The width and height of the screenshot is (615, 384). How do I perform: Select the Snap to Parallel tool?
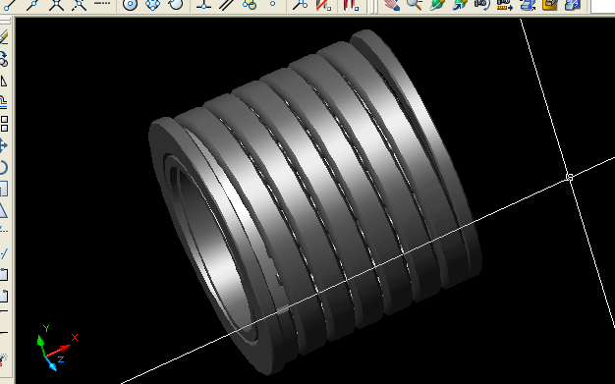tap(226, 5)
